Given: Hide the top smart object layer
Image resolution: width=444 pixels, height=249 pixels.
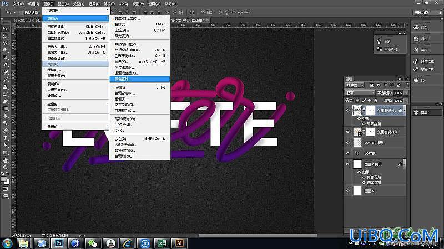Looking at the screenshot, I should (348, 110).
